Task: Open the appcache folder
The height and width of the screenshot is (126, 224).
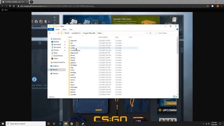Action: (x=73, y=41)
